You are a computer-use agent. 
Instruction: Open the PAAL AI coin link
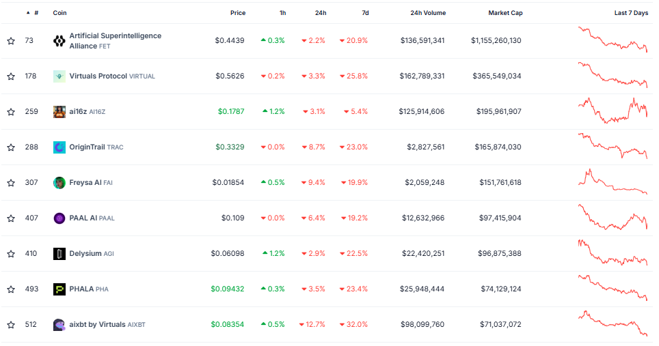pos(92,218)
